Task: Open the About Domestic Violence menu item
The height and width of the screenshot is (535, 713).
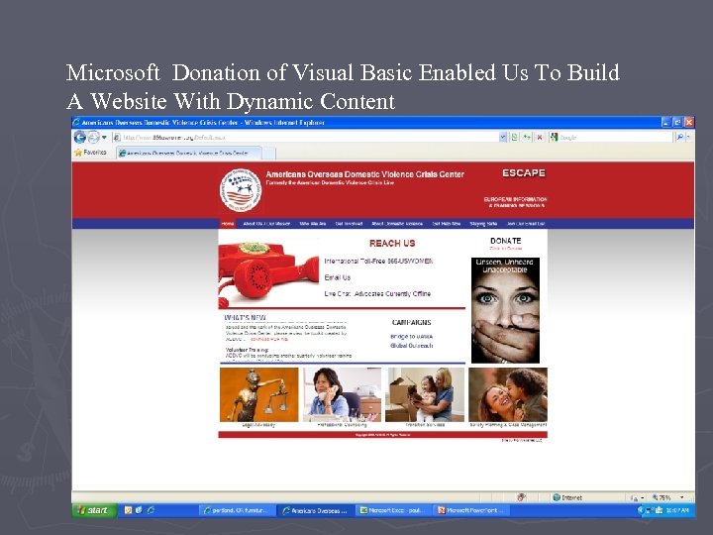Action: point(397,224)
